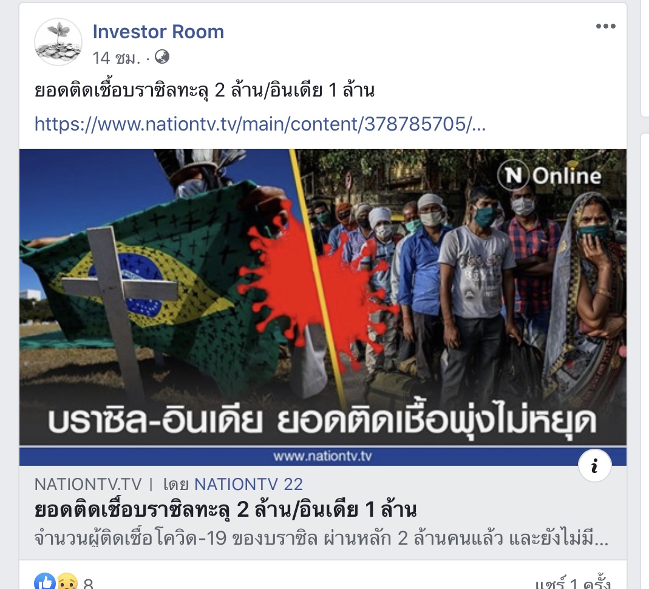Click the Investor Room profile picture
Image resolution: width=649 pixels, height=589 pixels.
click(x=58, y=42)
